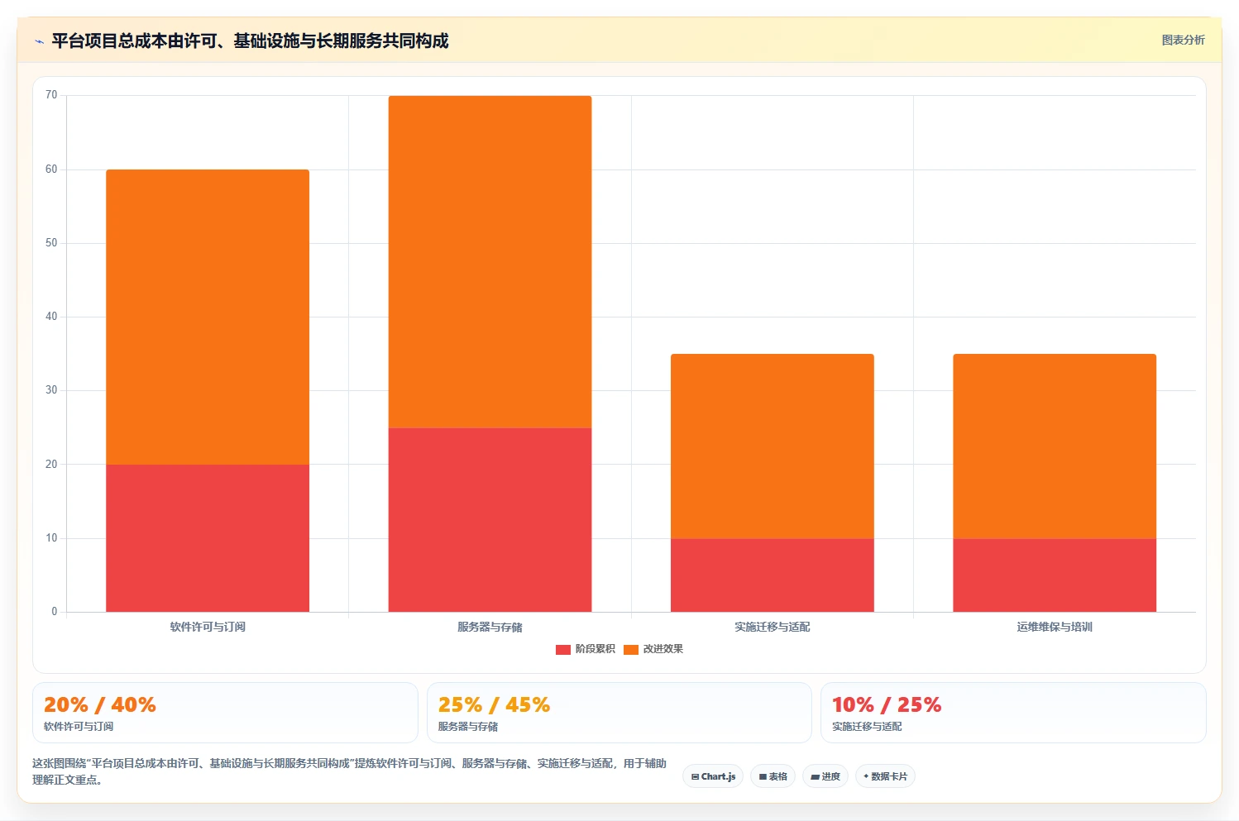This screenshot has width=1239, height=821.
Task: Click the 服务器与存储 caption under 25% / 45%
Action: [x=468, y=727]
